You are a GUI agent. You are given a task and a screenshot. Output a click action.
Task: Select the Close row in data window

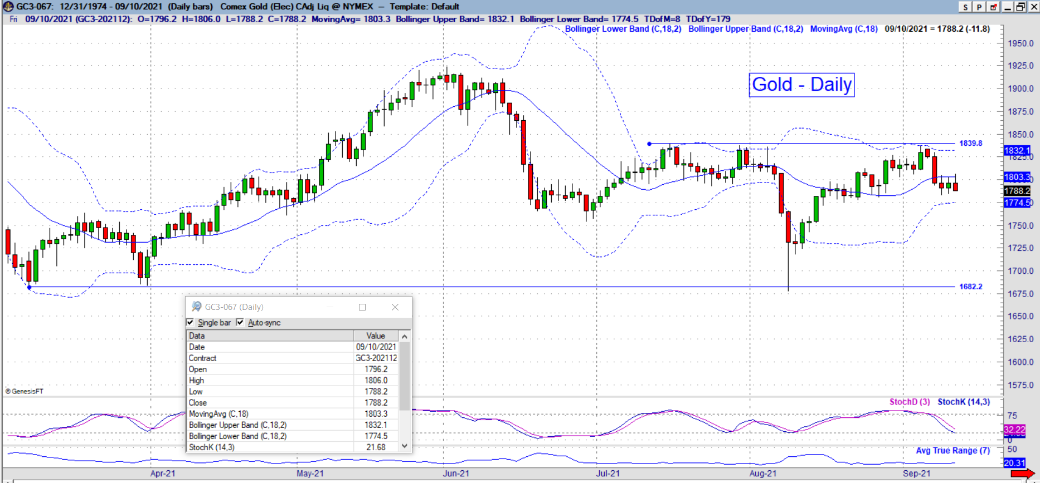tap(293, 402)
